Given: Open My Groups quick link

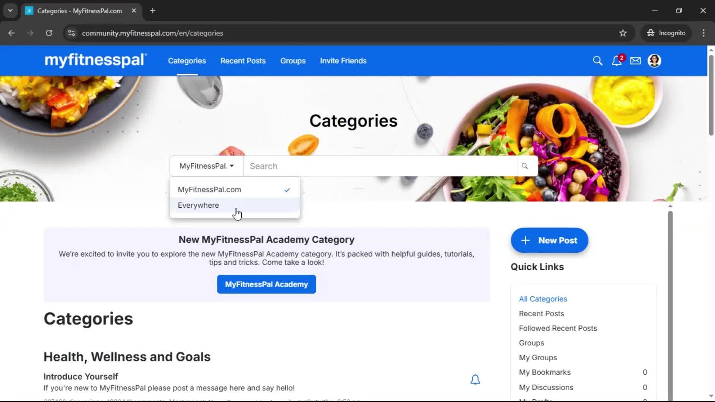Looking at the screenshot, I should [x=538, y=358].
